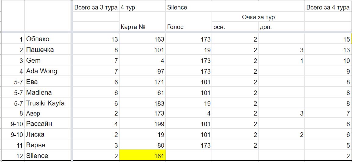Select the 'Голос' column header

point(189,27)
